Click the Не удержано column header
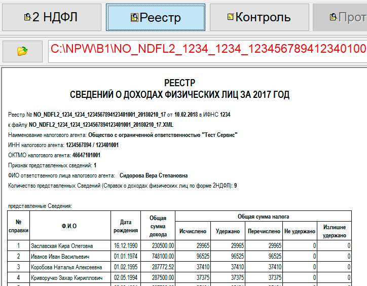 click(x=300, y=231)
